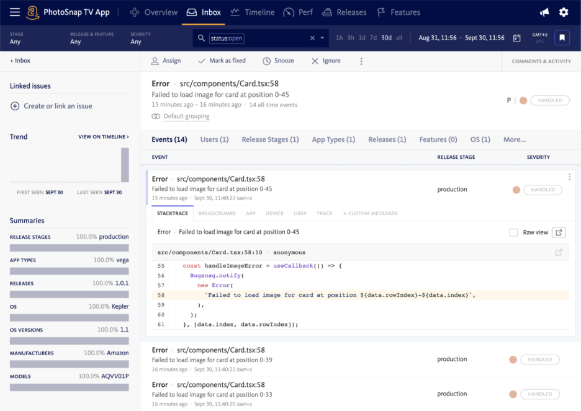Switch to the Breadcrumbs event tab

[x=217, y=213]
